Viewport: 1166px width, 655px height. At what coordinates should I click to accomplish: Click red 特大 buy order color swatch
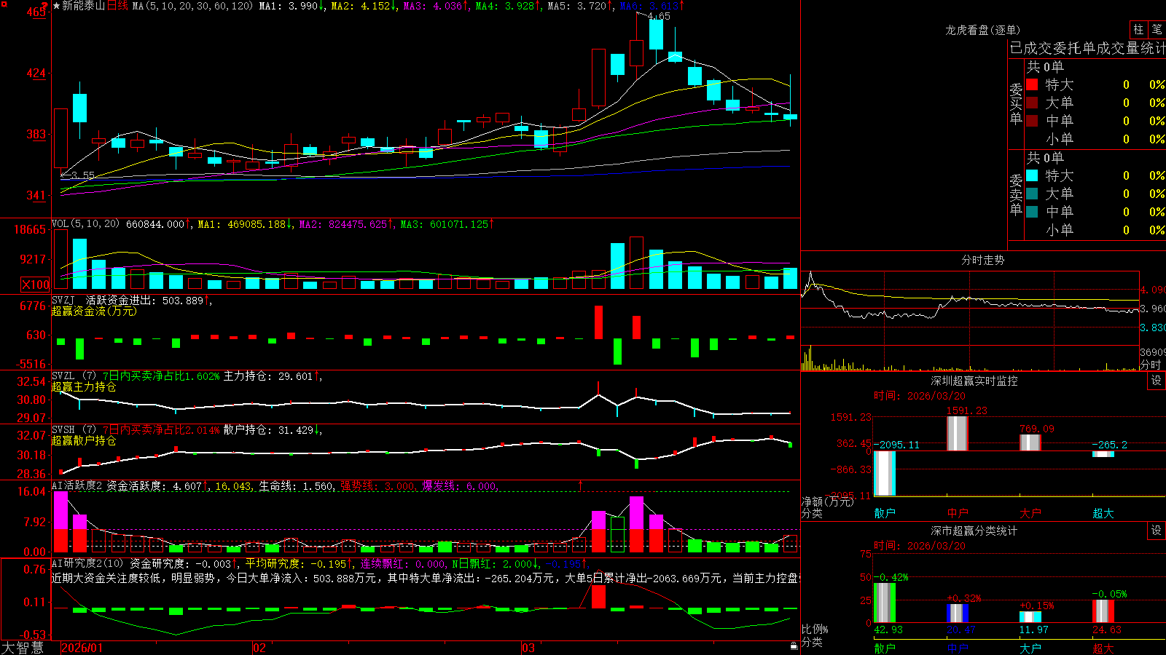coord(1032,84)
